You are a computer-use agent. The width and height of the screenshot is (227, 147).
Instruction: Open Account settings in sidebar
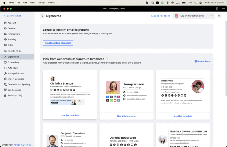(x=12, y=23)
